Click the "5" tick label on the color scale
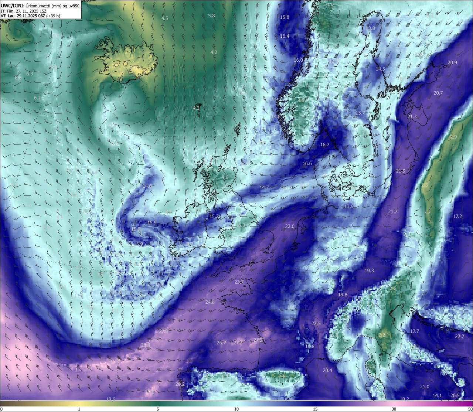The height and width of the screenshot is (412, 473). [x=158, y=409]
